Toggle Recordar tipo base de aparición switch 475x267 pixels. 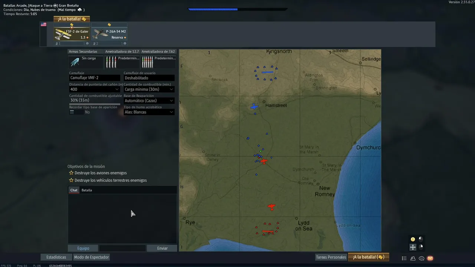(76, 112)
